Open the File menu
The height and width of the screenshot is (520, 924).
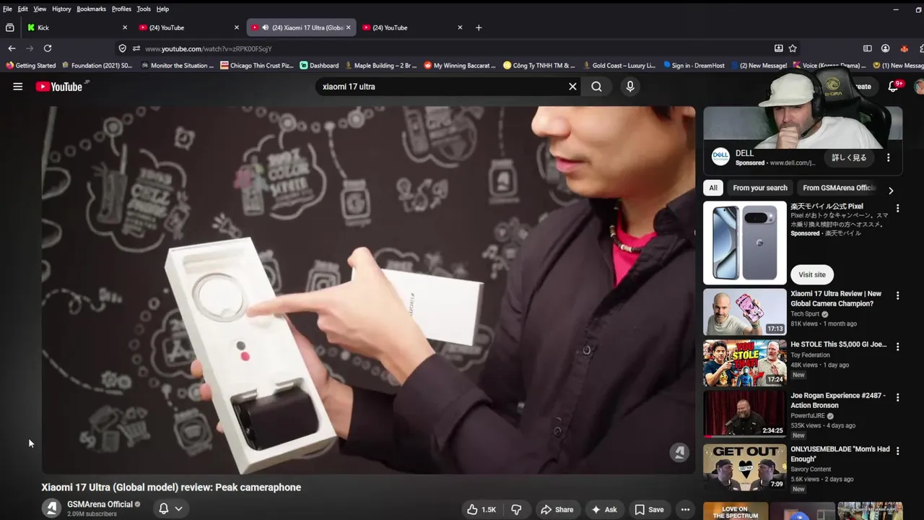tap(7, 9)
